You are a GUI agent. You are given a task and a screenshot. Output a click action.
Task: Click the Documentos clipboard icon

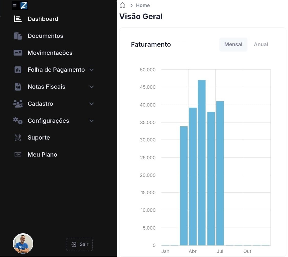pyautogui.click(x=18, y=36)
